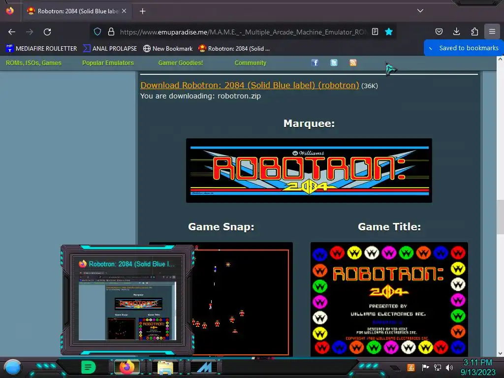Click the vertical page scrollbar thumb

pos(500,217)
